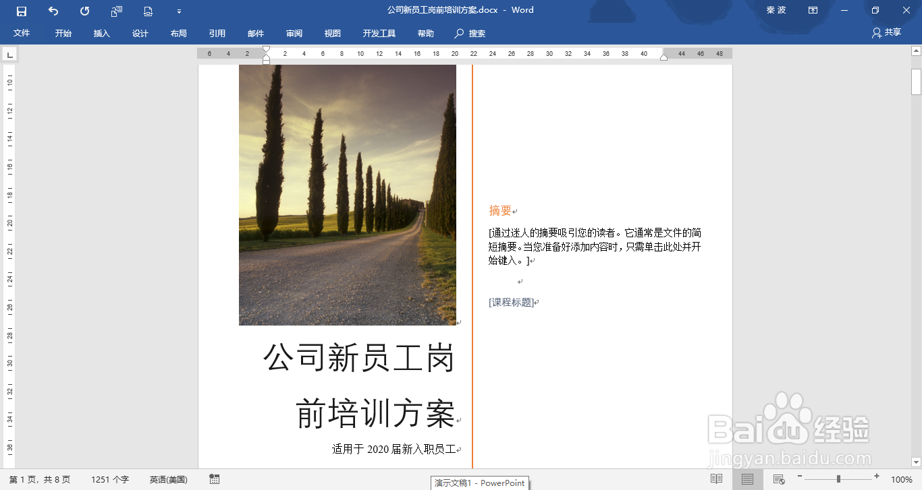This screenshot has width=922, height=490.
Task: Select the 引用 tab
Action: click(217, 33)
